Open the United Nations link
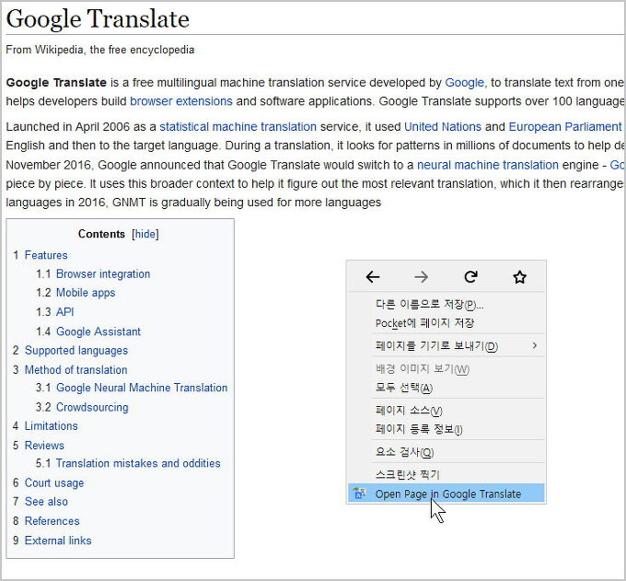Image resolution: width=626 pixels, height=581 pixels. [443, 126]
